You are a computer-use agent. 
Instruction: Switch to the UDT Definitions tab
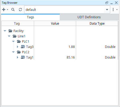point(89,17)
